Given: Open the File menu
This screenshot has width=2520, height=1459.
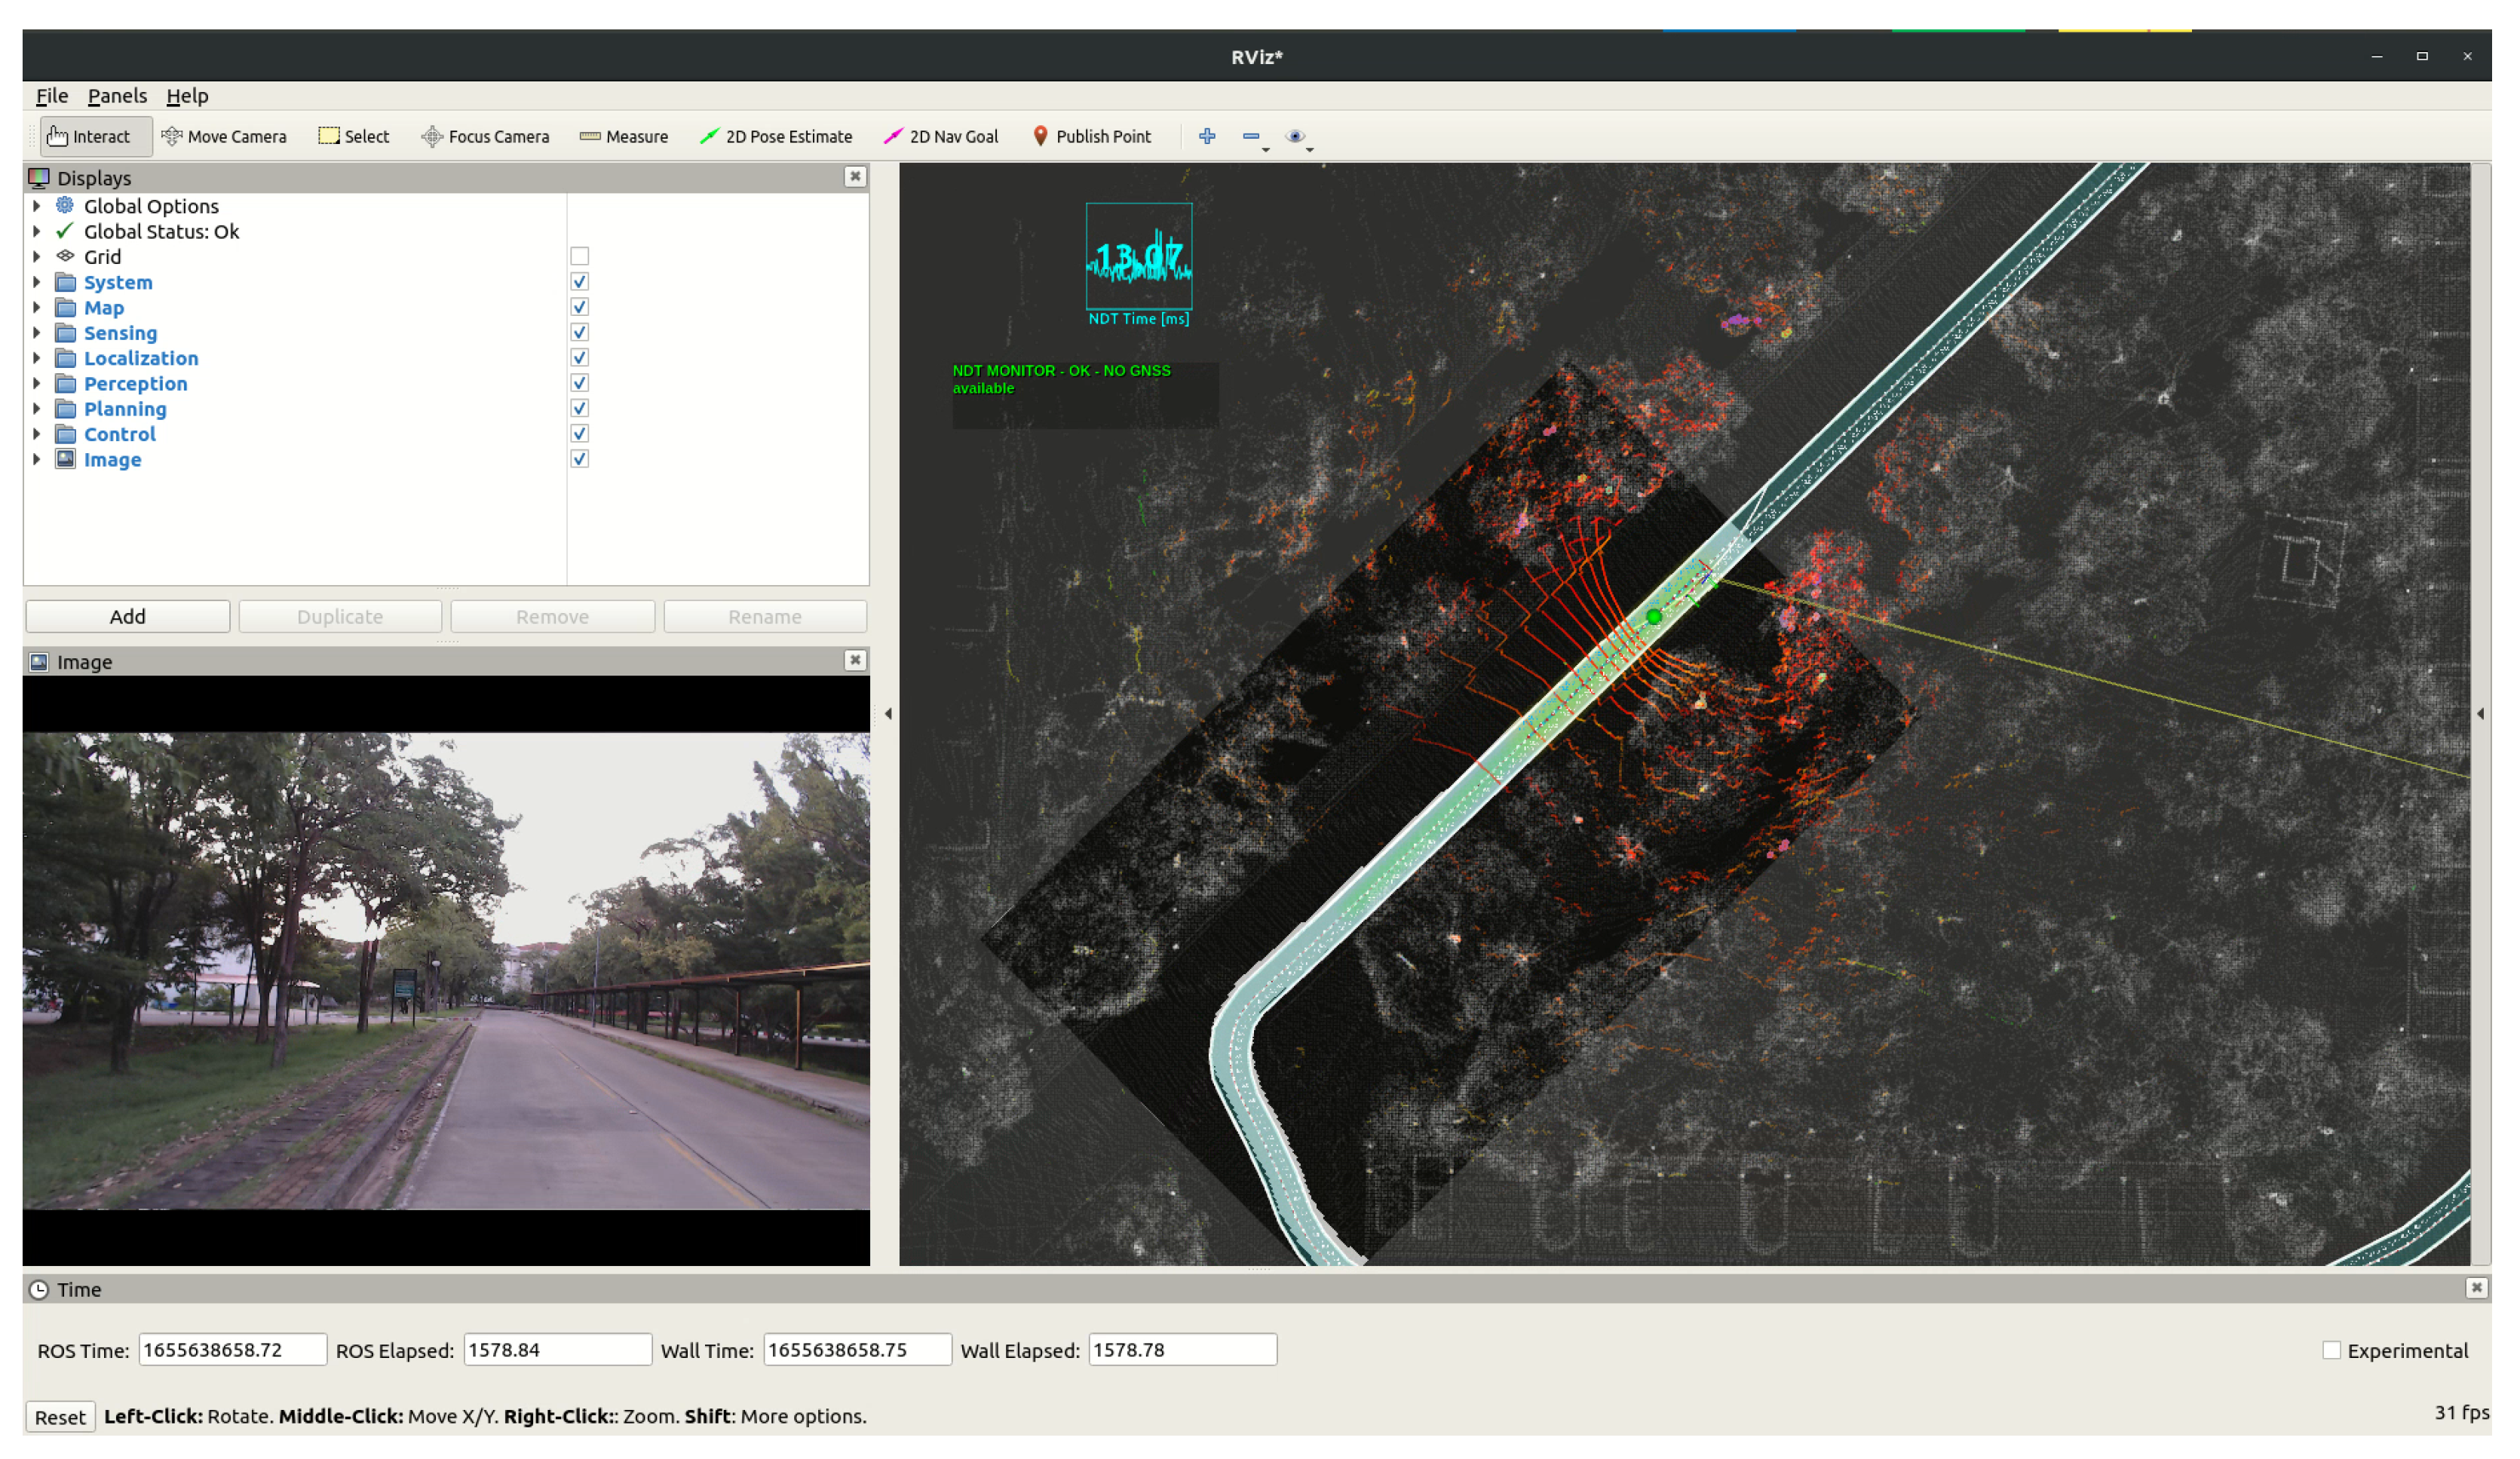Looking at the screenshot, I should (52, 96).
